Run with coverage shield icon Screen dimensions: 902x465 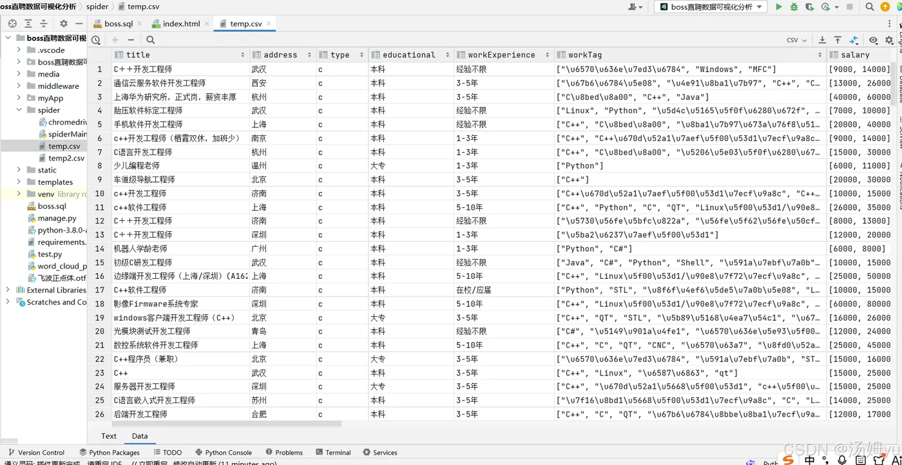tap(810, 7)
